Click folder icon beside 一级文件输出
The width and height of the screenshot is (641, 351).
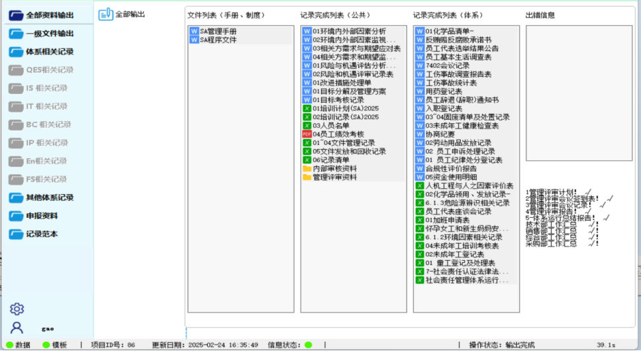click(x=16, y=34)
